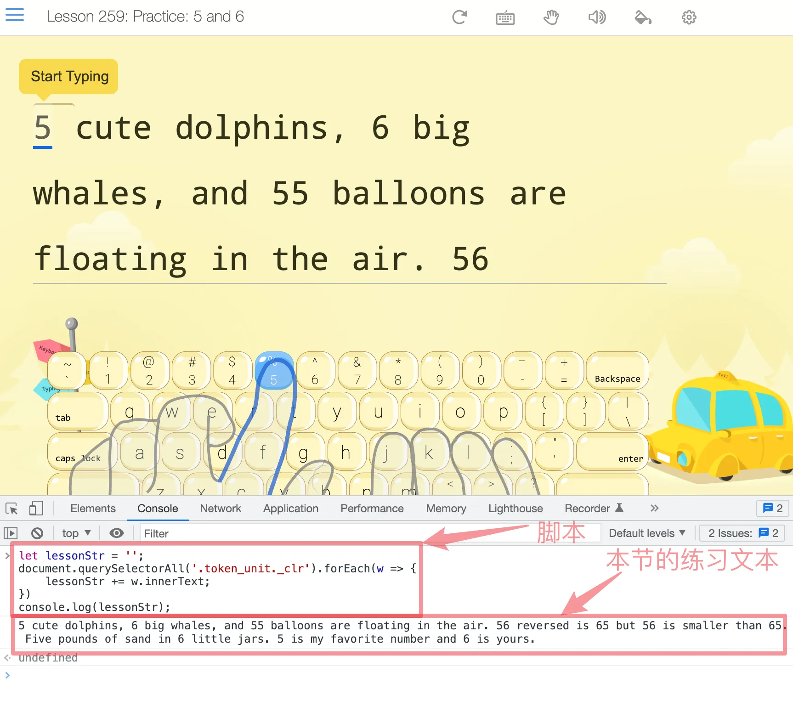Switch to the Recorder tab
Image resolution: width=793 pixels, height=701 pixels.
(593, 509)
